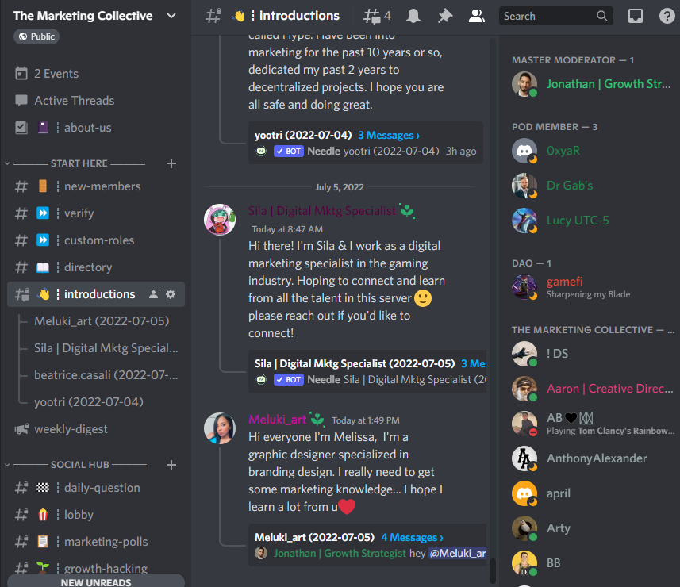Screen dimensions: 680x587
Task: Expand The Marketing Collective server menu
Action: tap(171, 16)
